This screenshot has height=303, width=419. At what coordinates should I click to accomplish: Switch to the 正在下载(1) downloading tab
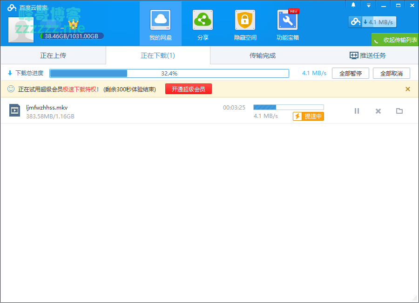[x=158, y=55]
